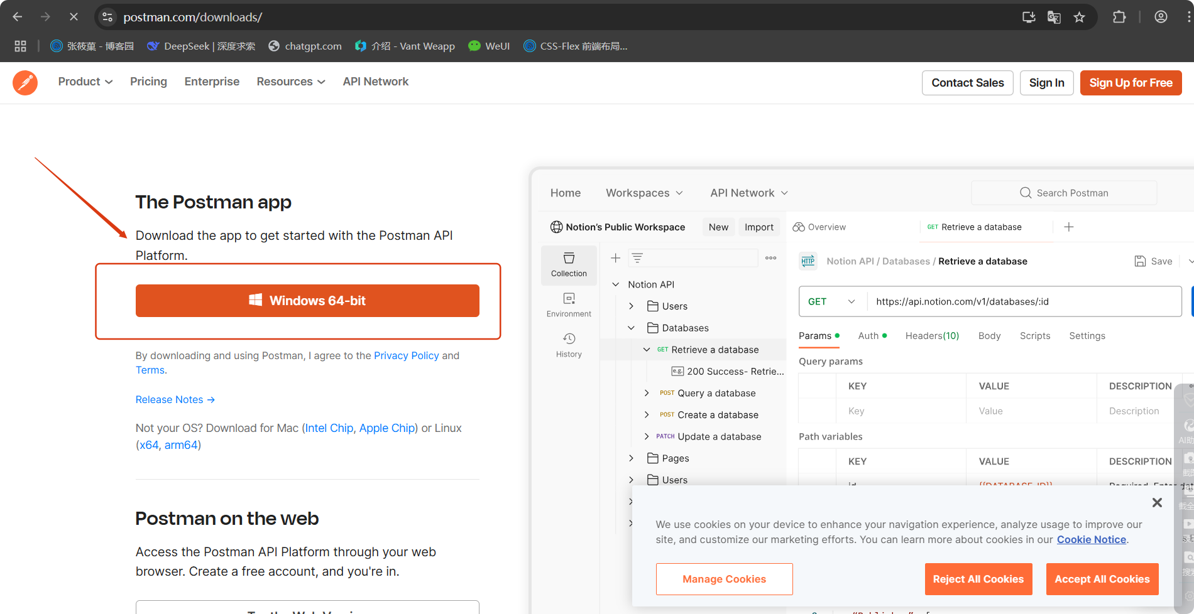Switch to the Body tab
Image resolution: width=1194 pixels, height=614 pixels.
tap(989, 336)
